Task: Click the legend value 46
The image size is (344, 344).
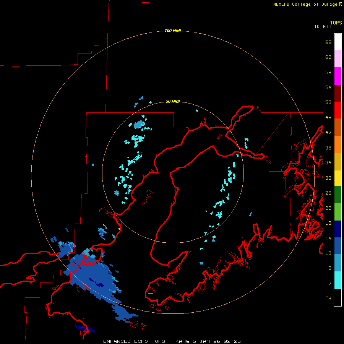Action: [x=328, y=118]
